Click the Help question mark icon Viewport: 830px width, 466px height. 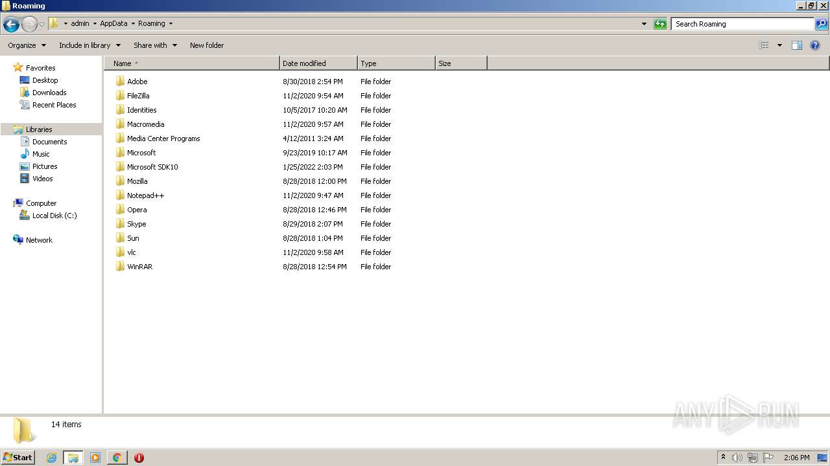[815, 45]
